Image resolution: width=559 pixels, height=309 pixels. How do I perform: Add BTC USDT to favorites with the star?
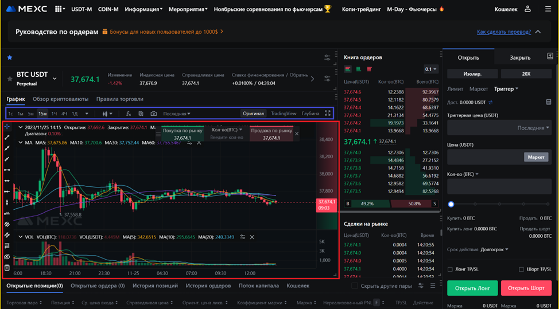point(10,79)
